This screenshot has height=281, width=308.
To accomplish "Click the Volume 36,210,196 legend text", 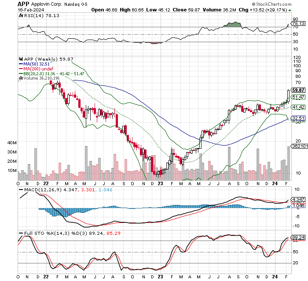I will click(41, 78).
